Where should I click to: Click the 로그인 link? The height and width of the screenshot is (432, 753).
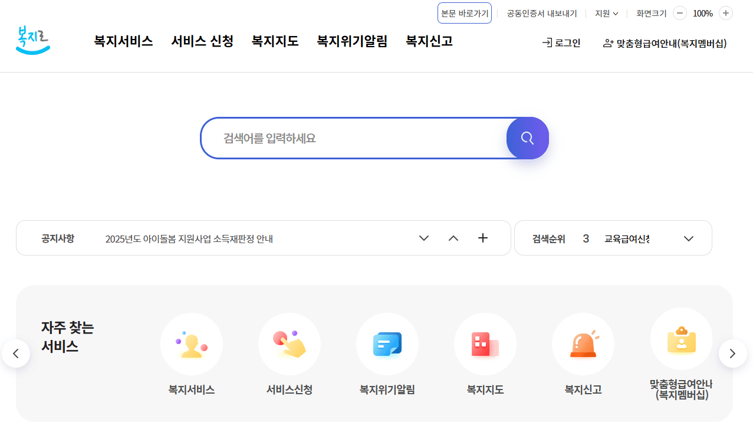pos(561,43)
